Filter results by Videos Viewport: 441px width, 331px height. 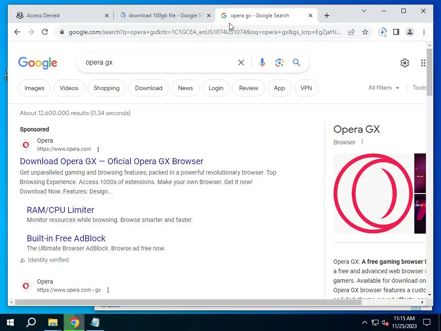69,88
